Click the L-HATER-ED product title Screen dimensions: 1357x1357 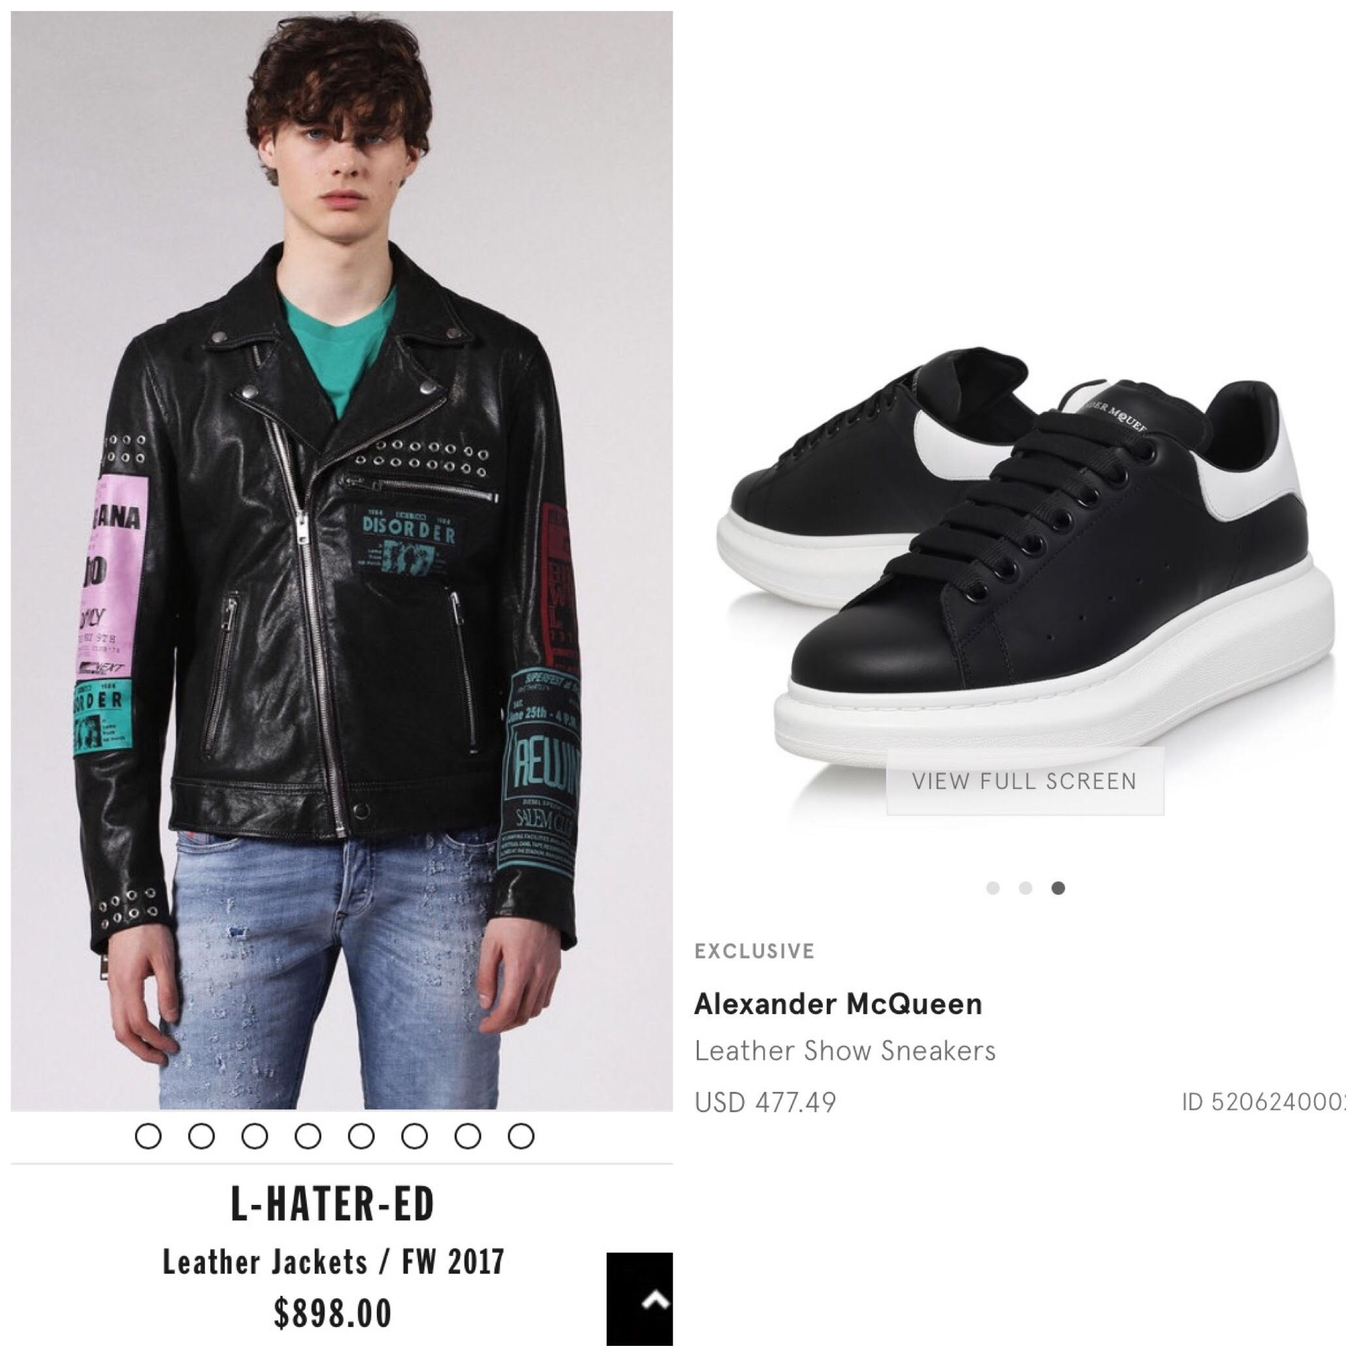333,1204
